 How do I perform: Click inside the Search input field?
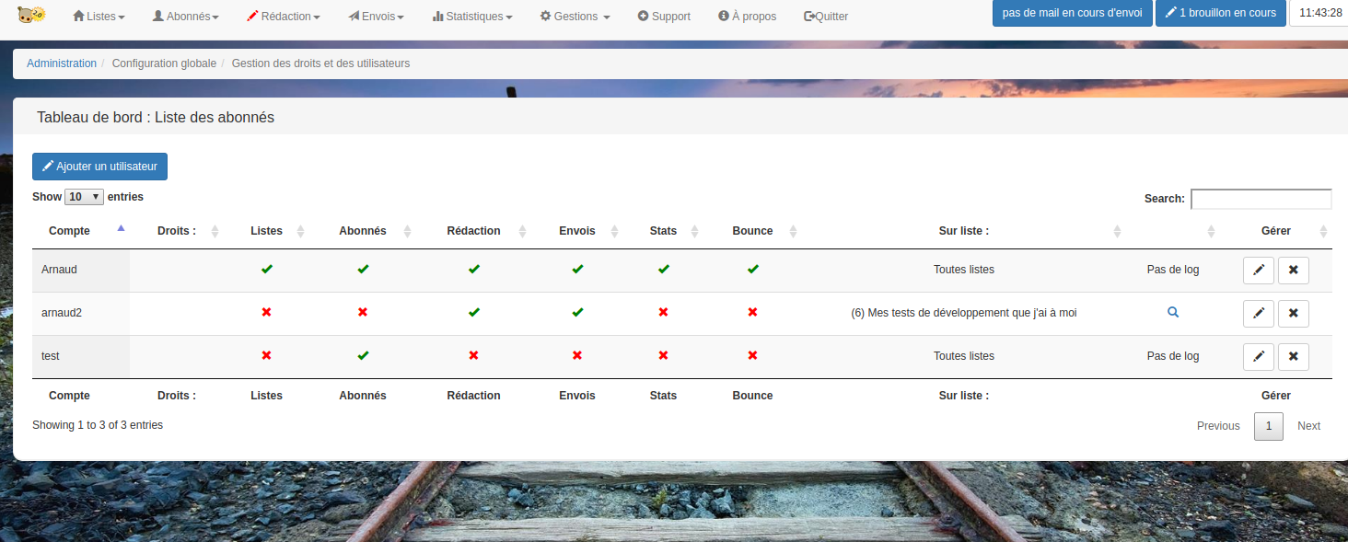[x=1261, y=199]
